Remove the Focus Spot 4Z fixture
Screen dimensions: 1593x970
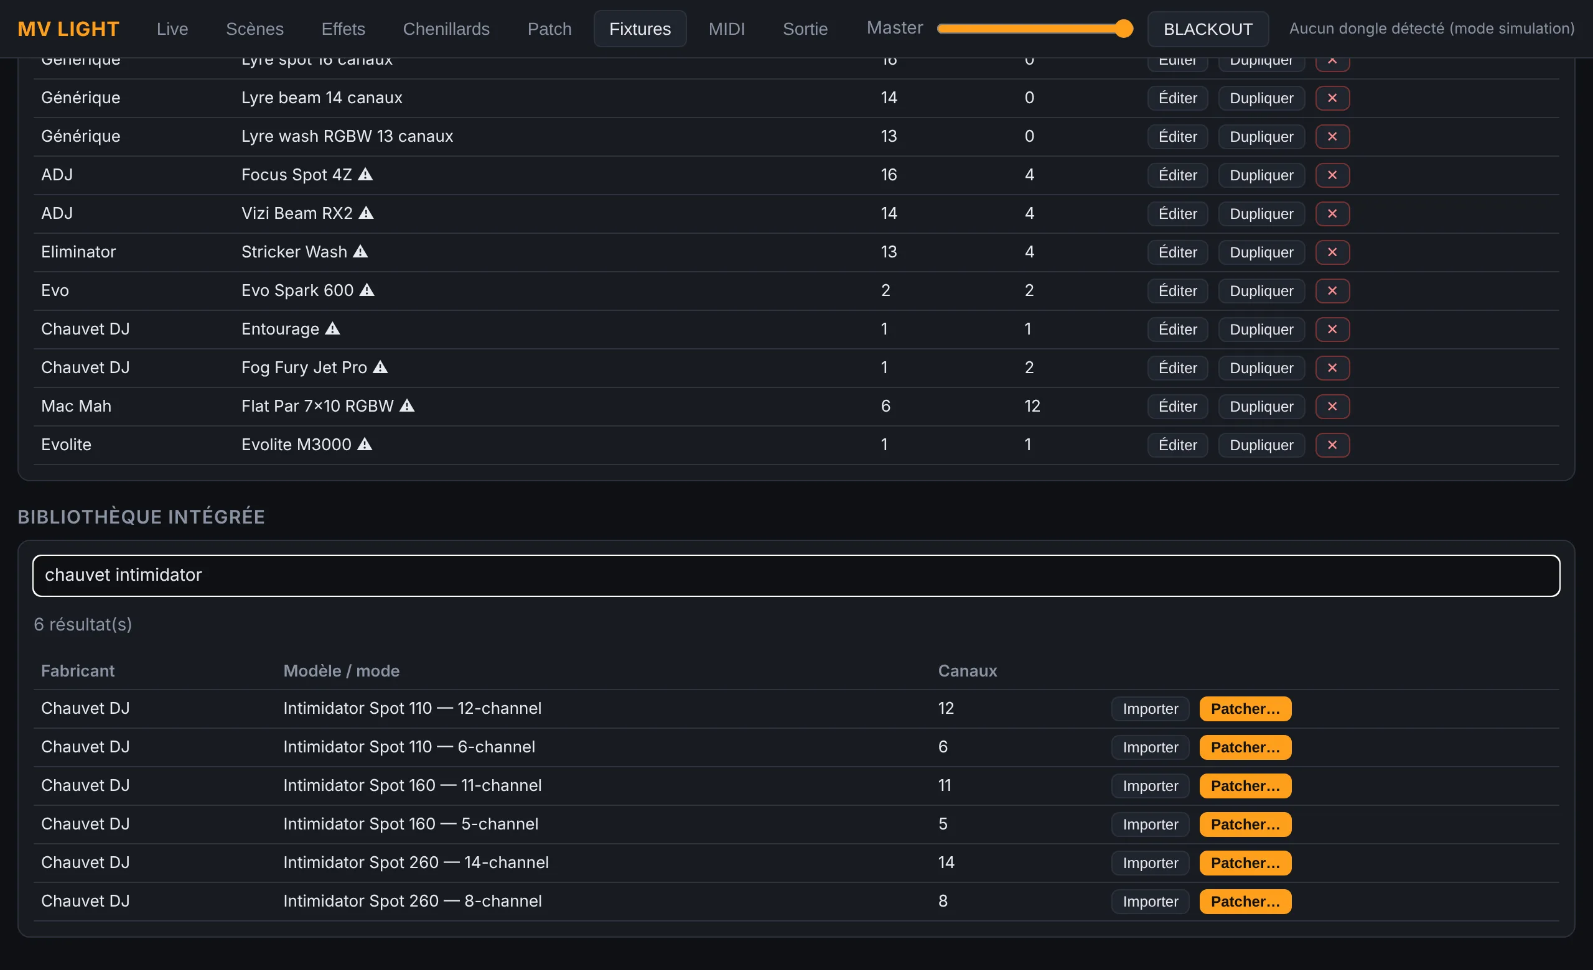tap(1332, 175)
